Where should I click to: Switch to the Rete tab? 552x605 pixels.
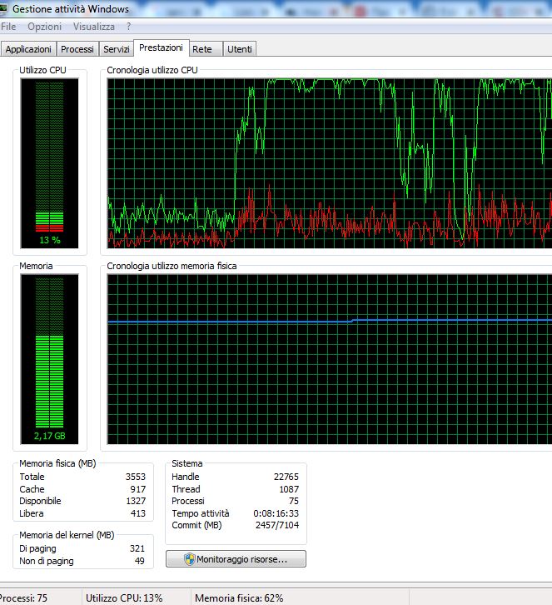click(206, 49)
